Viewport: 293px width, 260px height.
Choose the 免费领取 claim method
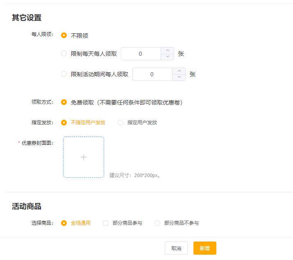(64, 102)
